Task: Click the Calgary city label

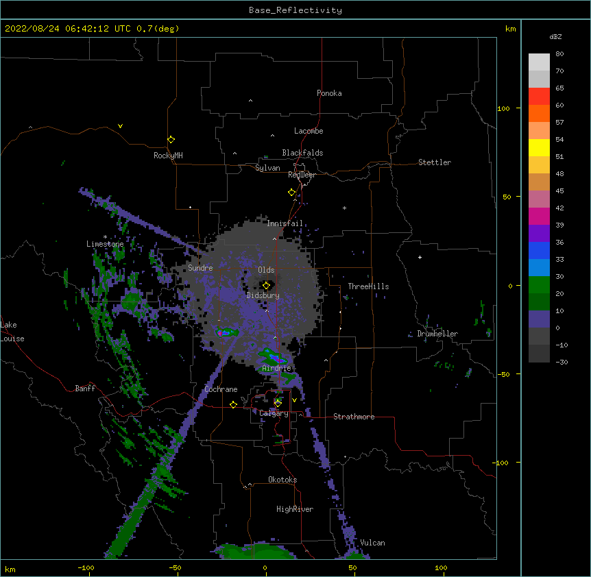Action: click(x=274, y=413)
